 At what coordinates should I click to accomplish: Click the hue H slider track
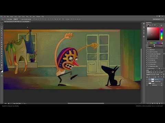pos(155,43)
